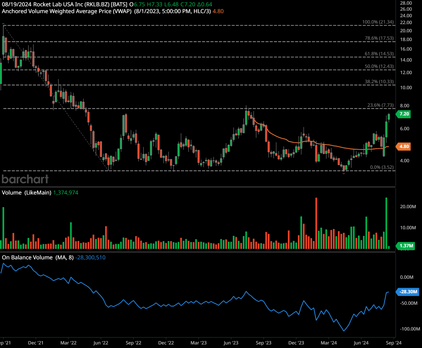Screen dimensions: 422x348
Task: Click the 16.00 price axis label
Action: click(x=406, y=49)
